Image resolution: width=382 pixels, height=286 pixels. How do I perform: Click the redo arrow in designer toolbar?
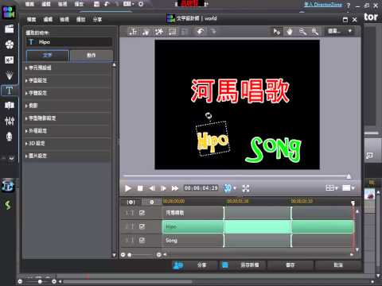pos(213,32)
